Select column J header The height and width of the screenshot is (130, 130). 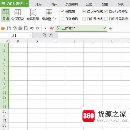point(93,41)
